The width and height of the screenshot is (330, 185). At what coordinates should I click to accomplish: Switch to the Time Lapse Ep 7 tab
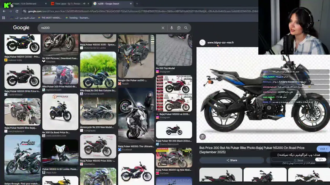(68, 4)
